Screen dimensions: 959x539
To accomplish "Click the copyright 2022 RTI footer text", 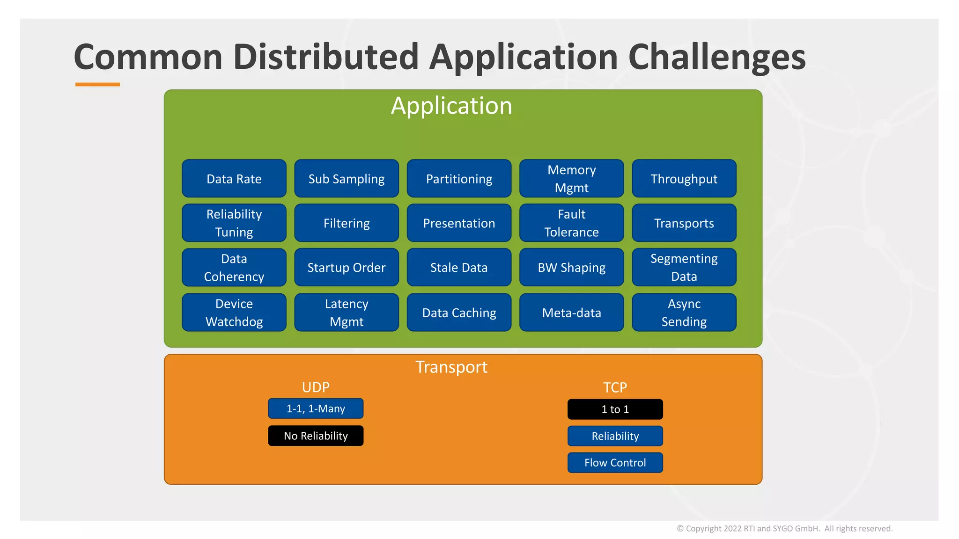I will [x=785, y=528].
